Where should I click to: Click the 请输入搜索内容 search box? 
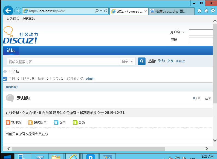[63, 62]
